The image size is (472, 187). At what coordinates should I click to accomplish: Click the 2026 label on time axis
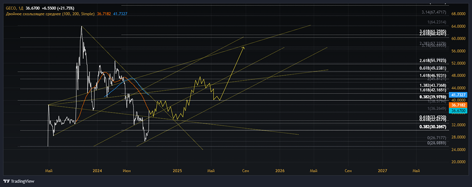point(280,171)
